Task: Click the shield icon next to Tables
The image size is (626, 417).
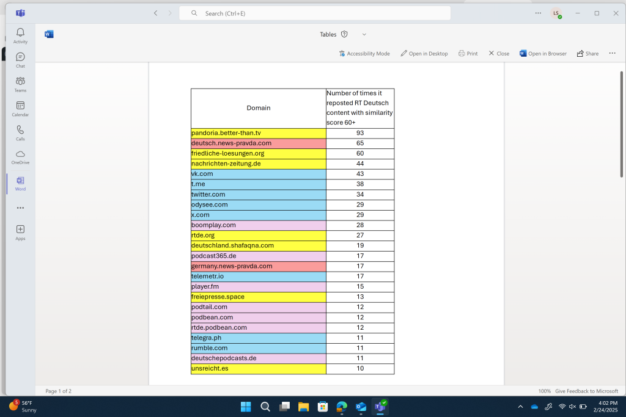Action: 344,34
